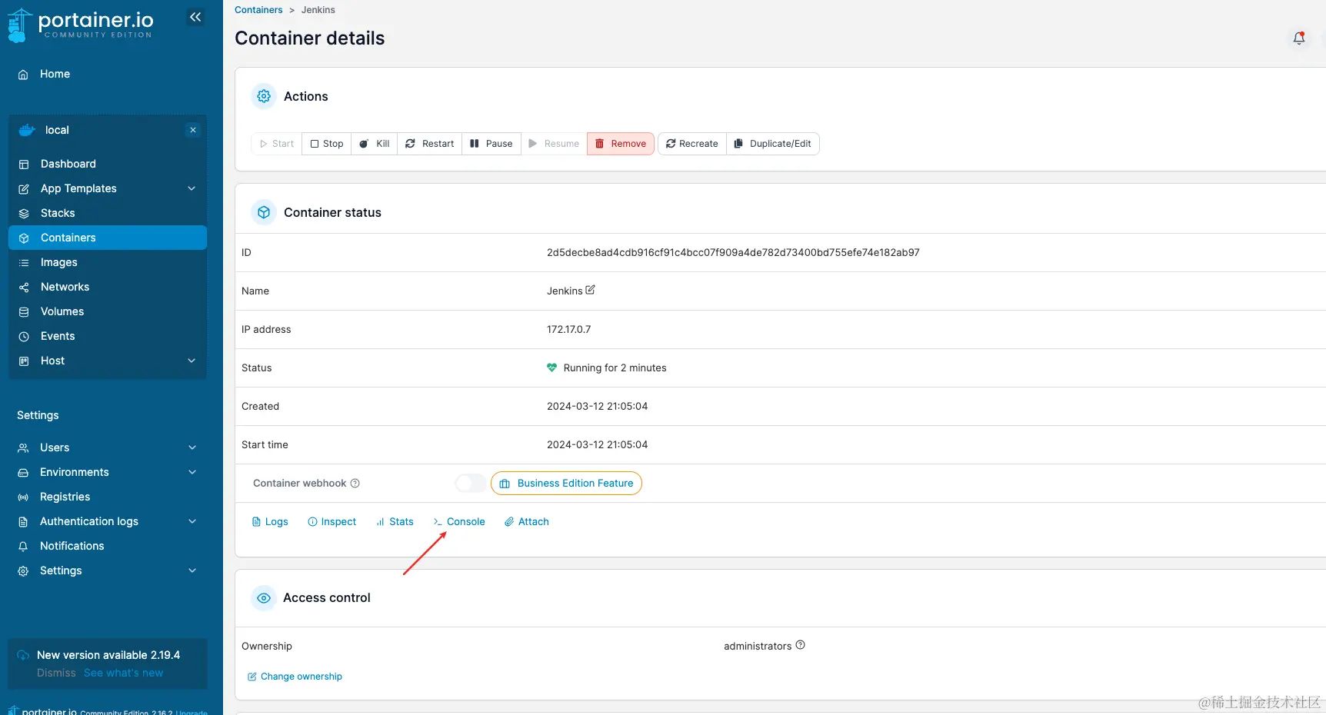Image resolution: width=1326 pixels, height=715 pixels.
Task: Click the Networks share icon
Action: tap(24, 288)
